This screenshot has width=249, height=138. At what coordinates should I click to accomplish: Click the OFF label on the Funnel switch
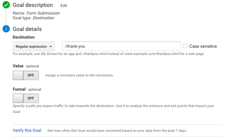click(x=31, y=98)
